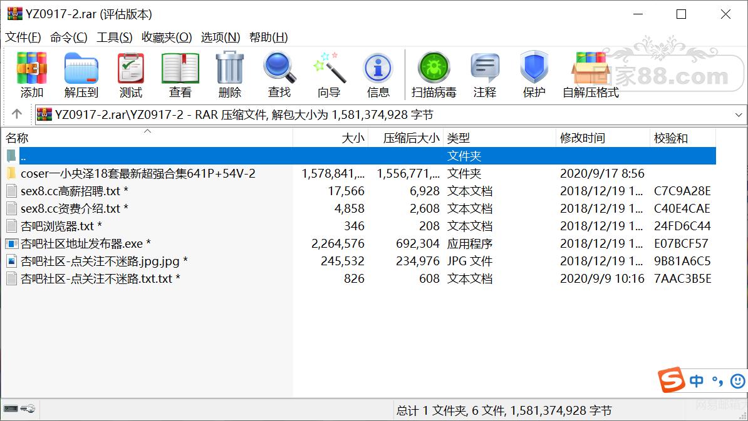The width and height of the screenshot is (748, 421).
Task: Open the 注释 (Comment) tool
Action: [x=485, y=75]
